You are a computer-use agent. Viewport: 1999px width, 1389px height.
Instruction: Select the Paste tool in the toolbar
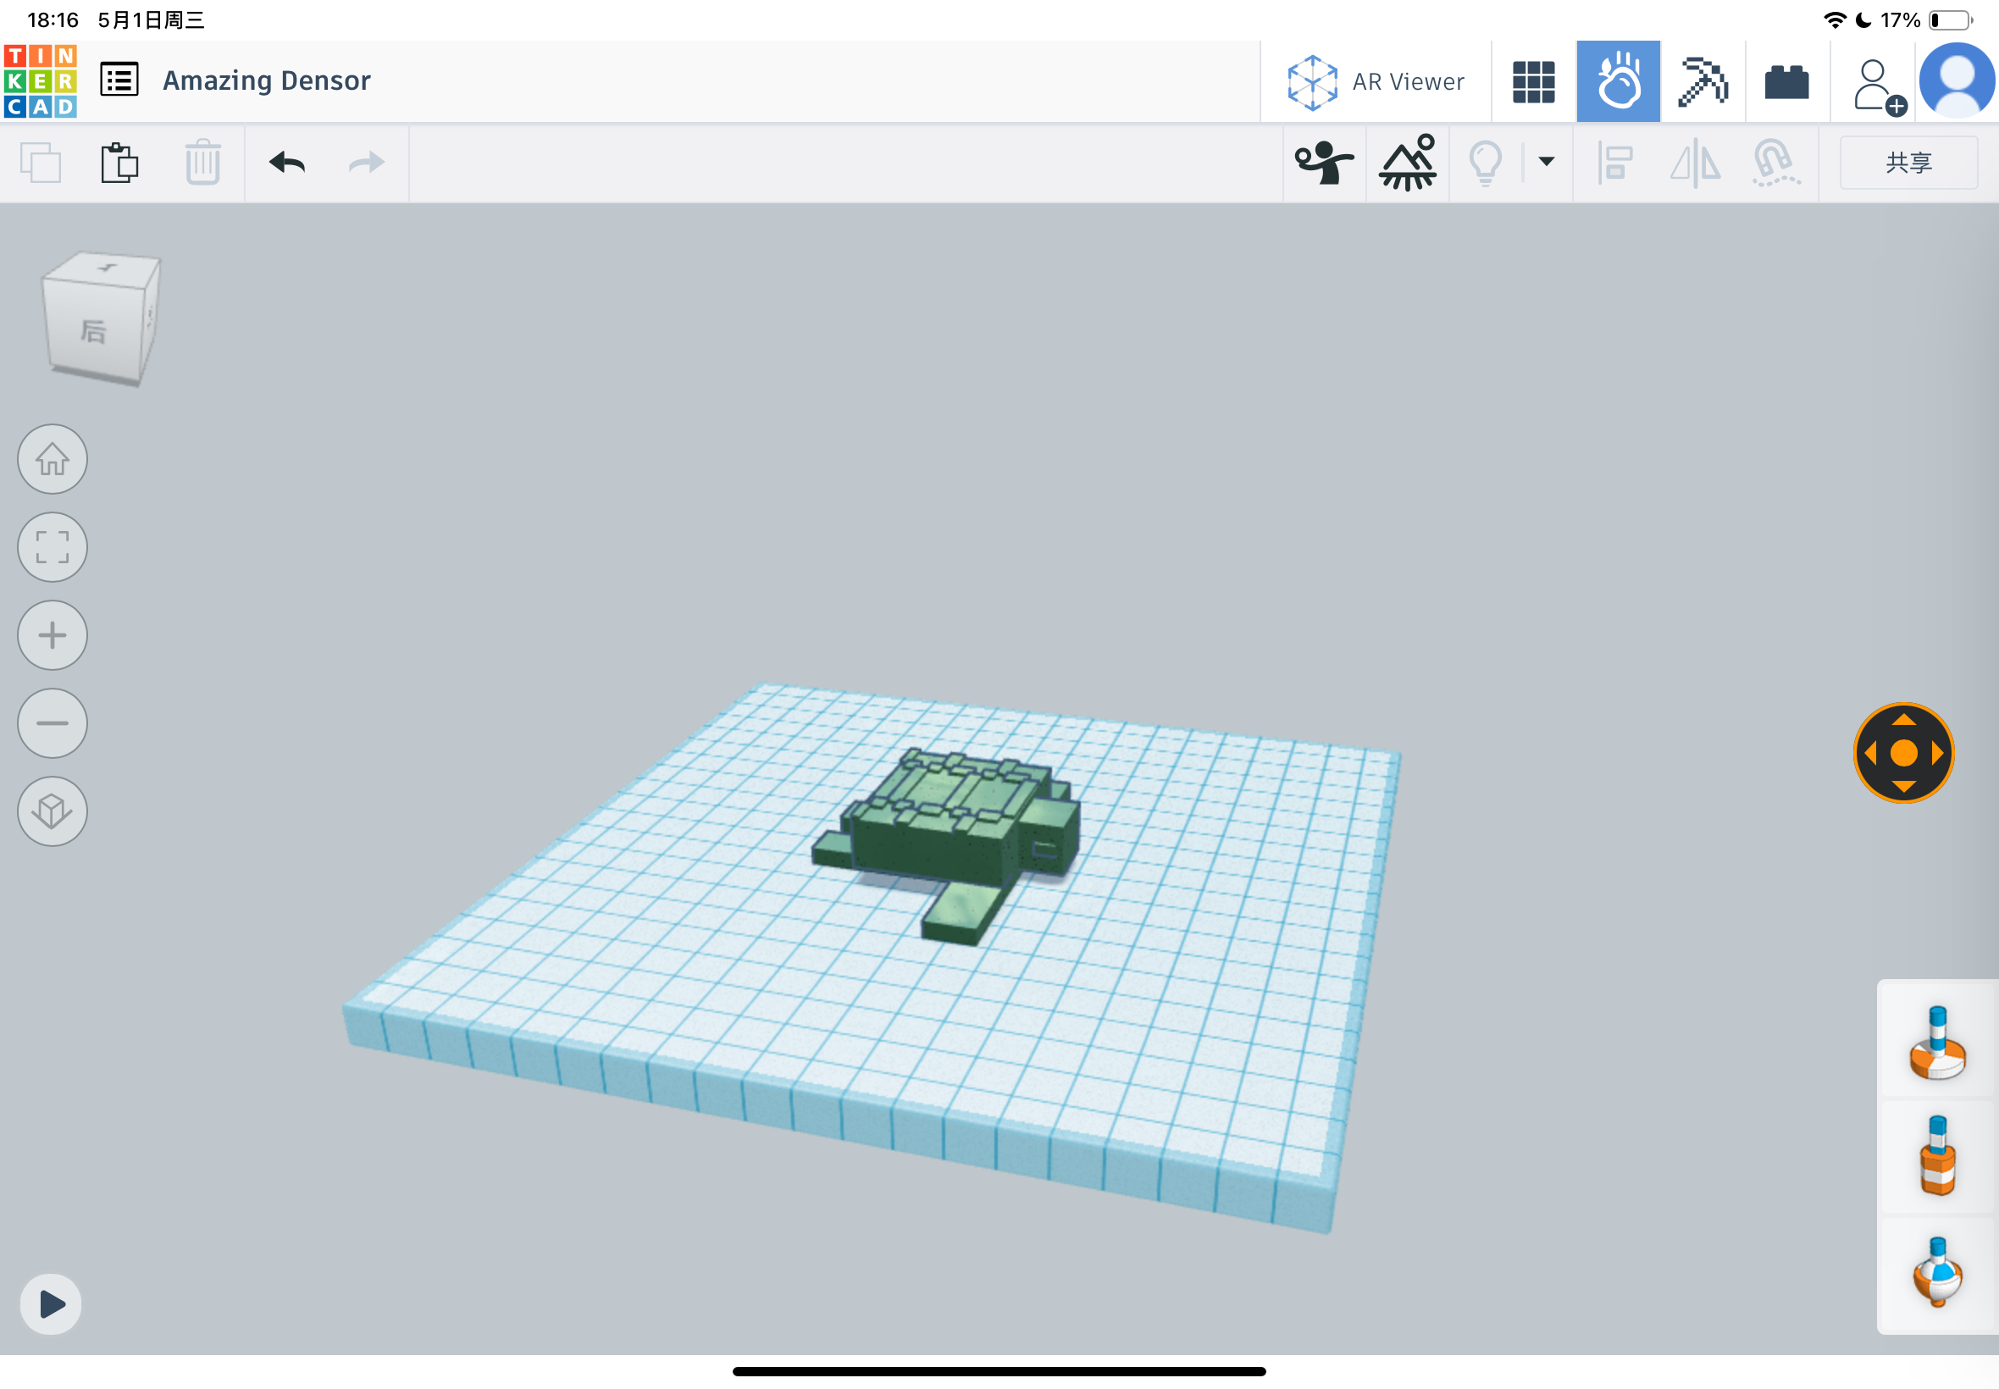click(x=119, y=162)
